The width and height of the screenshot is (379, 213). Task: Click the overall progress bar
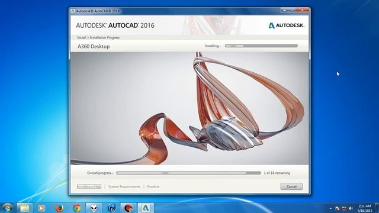[188, 173]
